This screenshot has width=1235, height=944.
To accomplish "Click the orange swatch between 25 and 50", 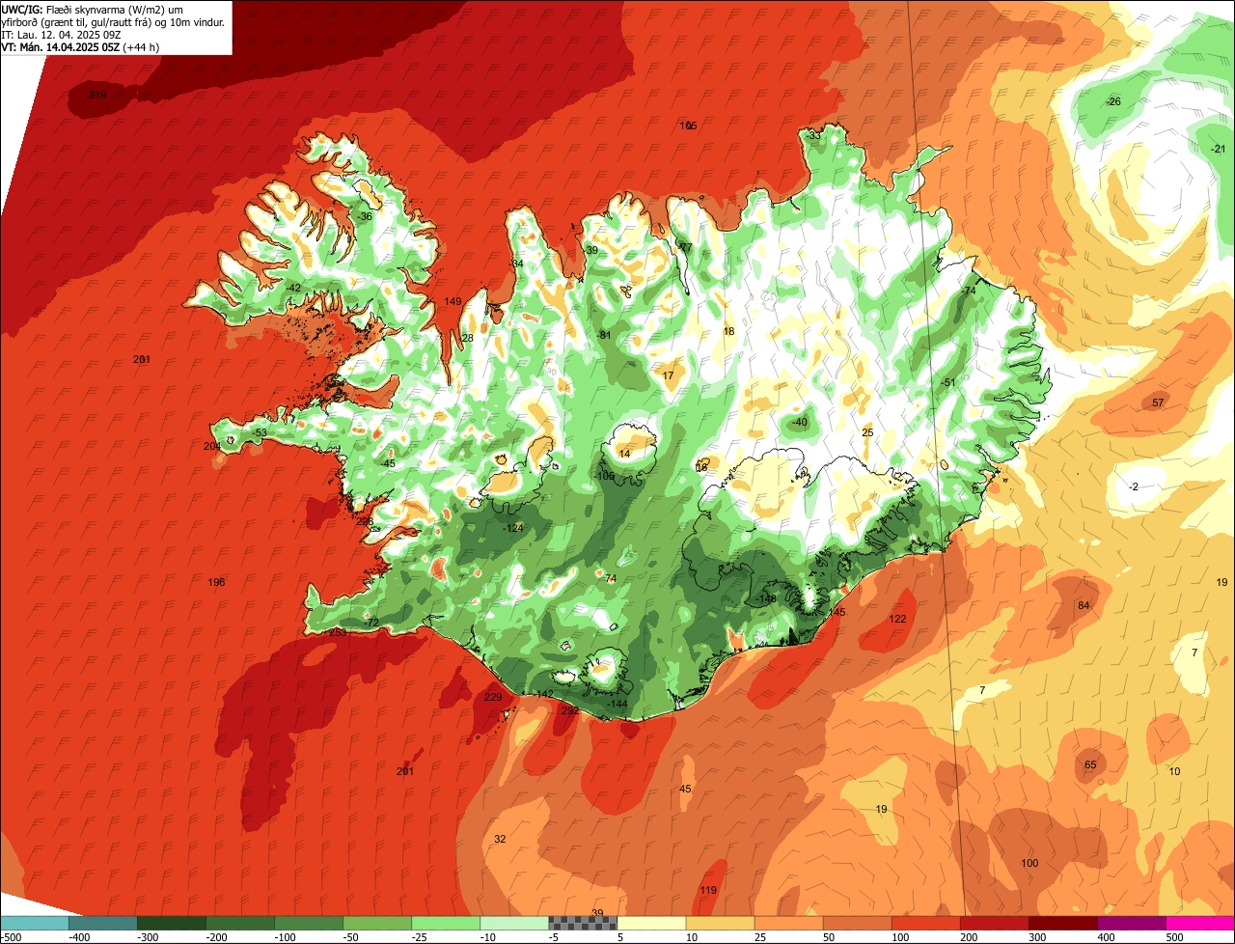I will 788,924.
